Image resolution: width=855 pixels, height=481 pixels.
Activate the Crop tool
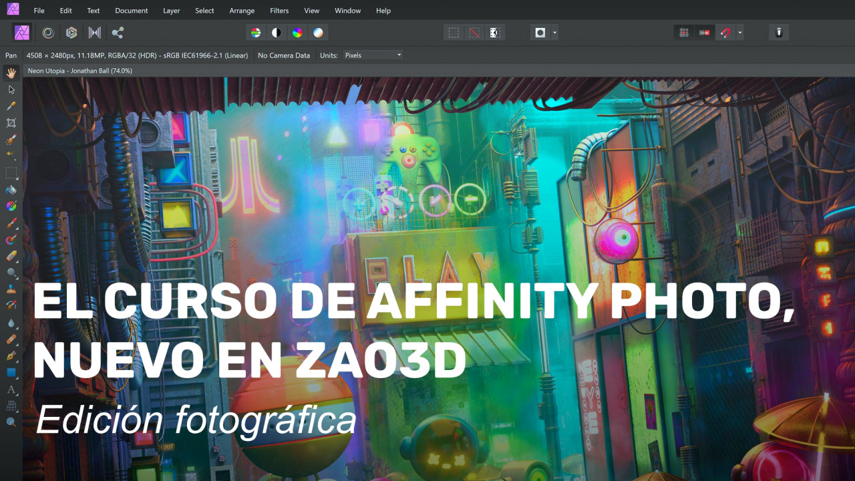pyautogui.click(x=11, y=122)
